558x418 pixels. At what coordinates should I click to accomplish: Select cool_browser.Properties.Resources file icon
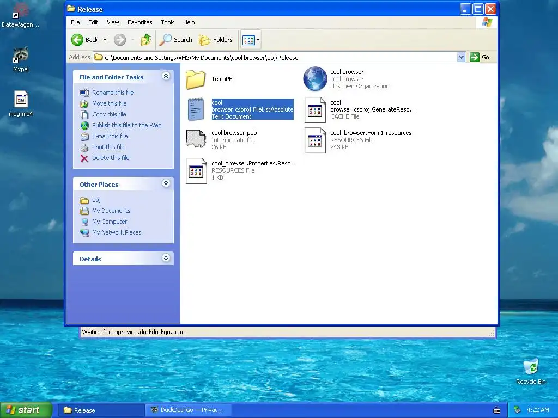196,171
